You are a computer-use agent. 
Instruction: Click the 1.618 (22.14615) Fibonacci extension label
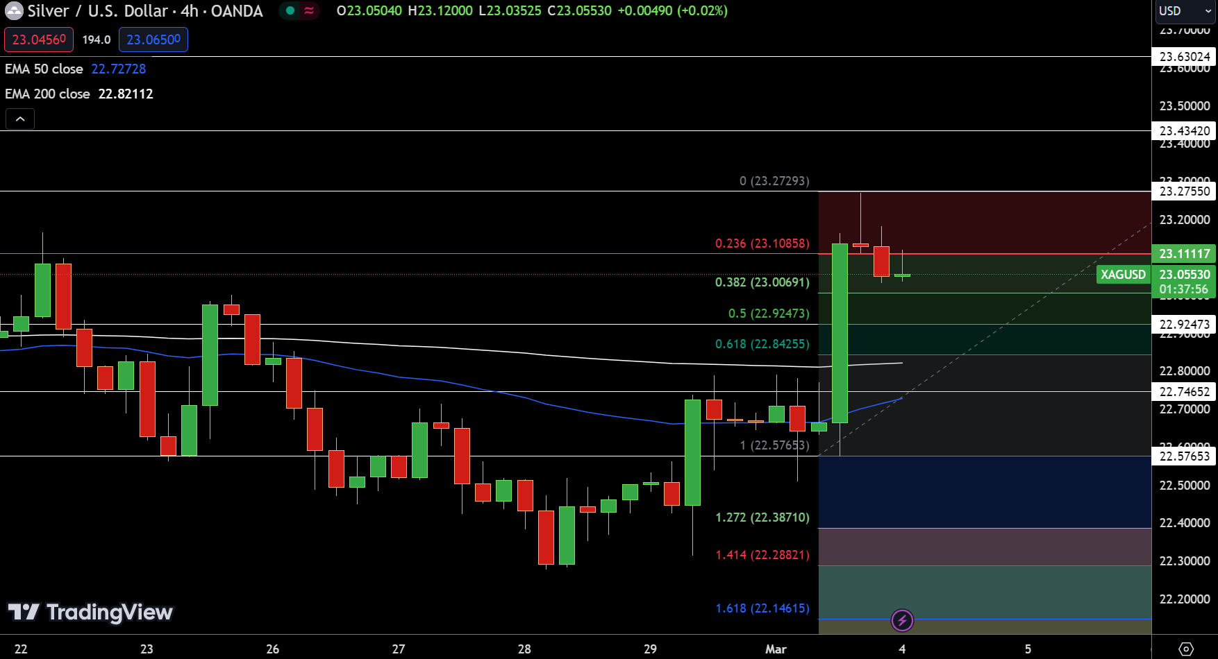tap(762, 608)
